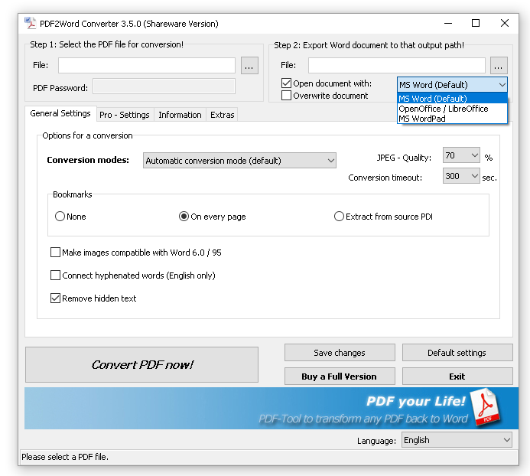Screen dimensions: 530x476
Task: Open the Extras tab
Action: (222, 115)
